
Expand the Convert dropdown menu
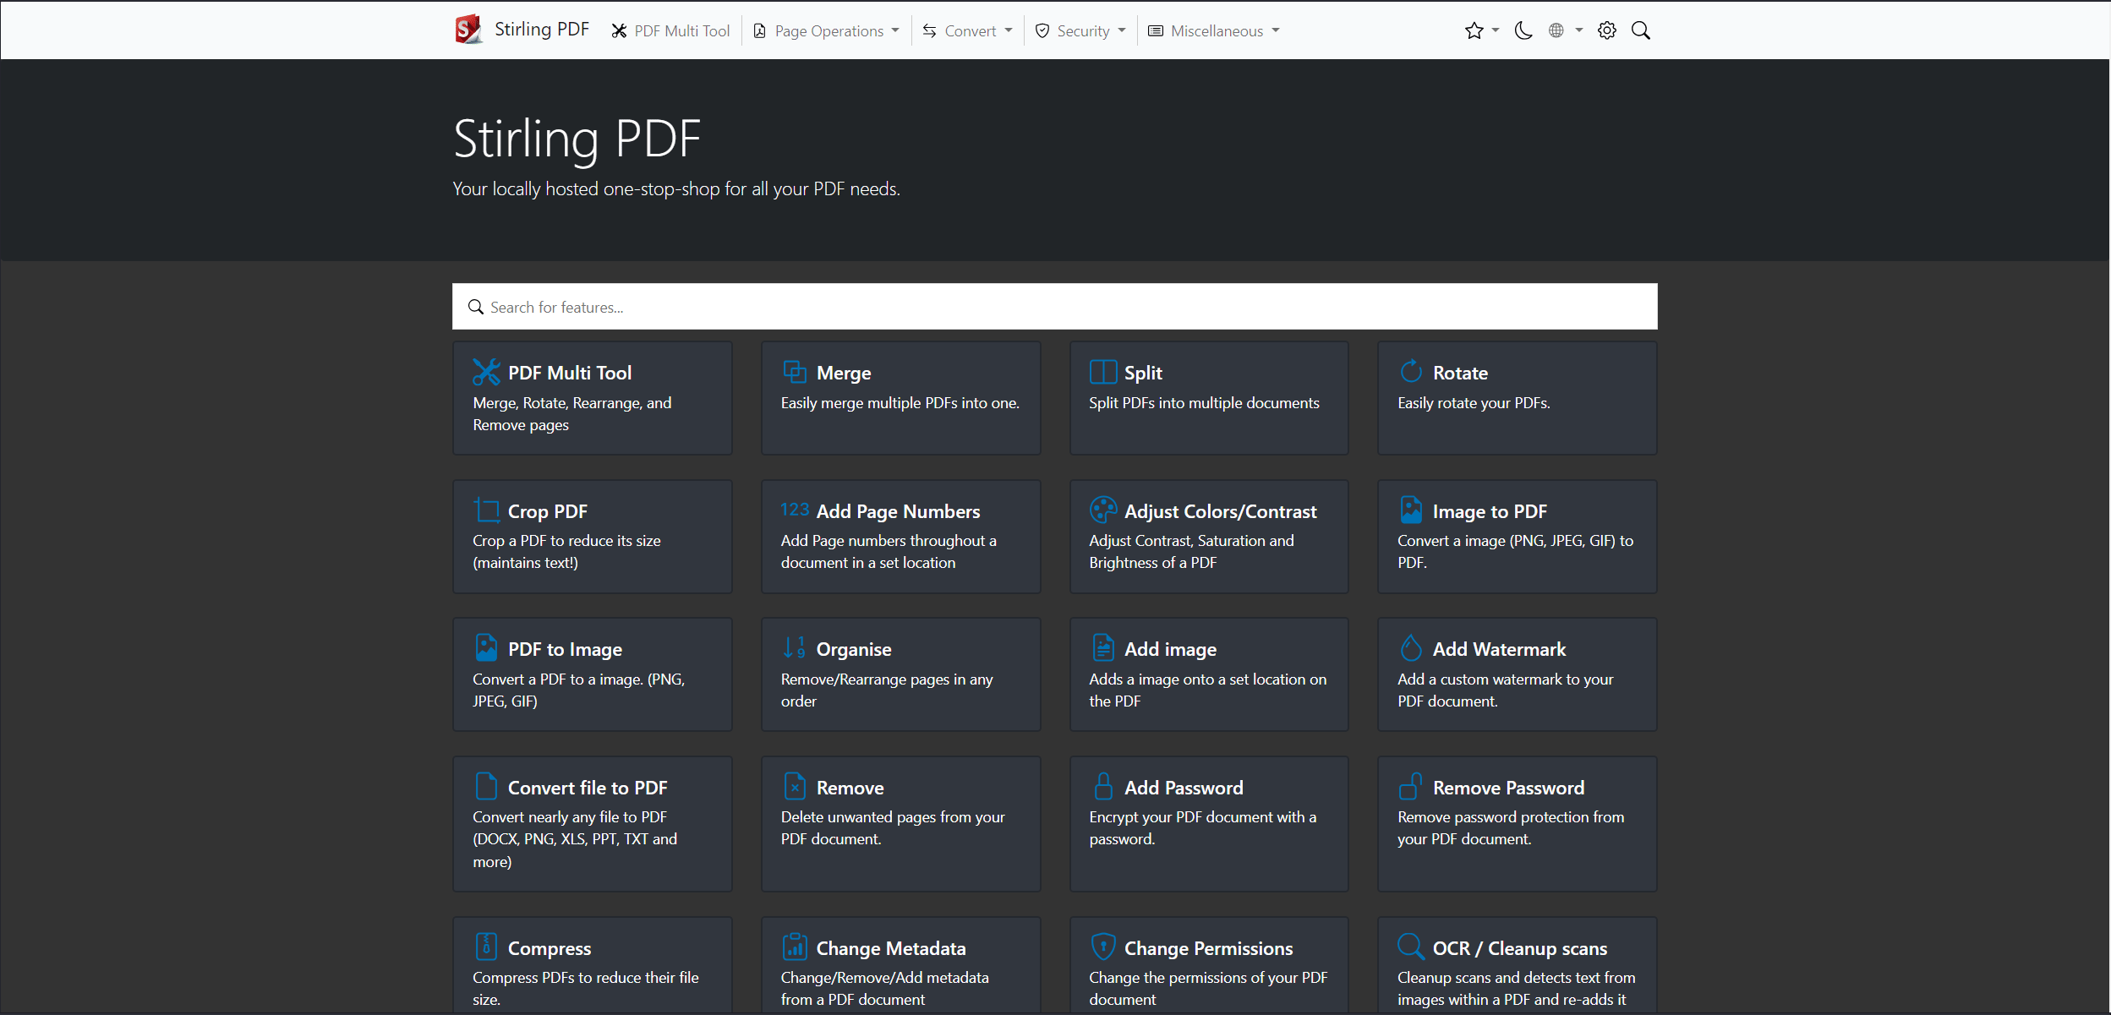pos(967,30)
